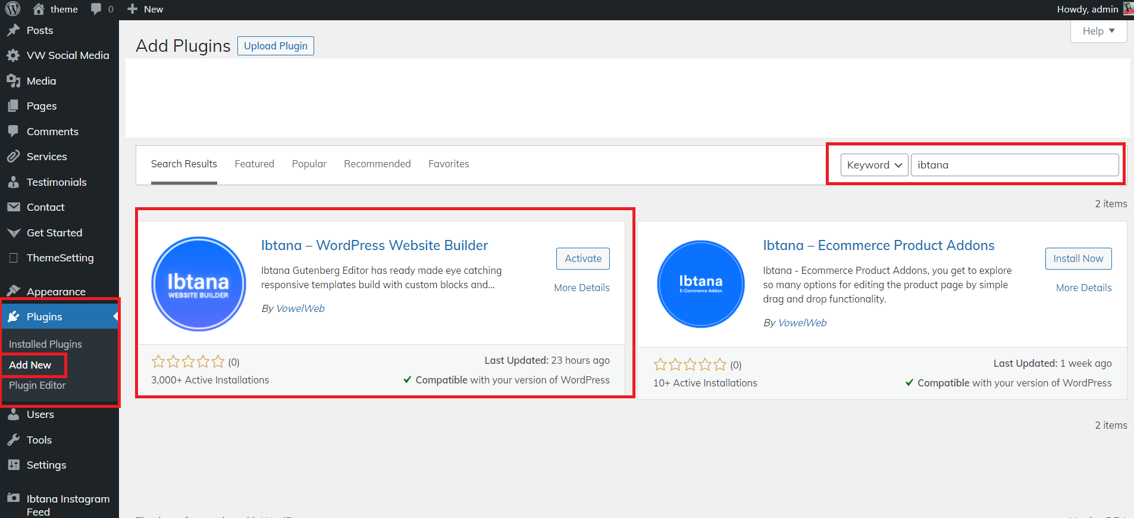
Task: Click the Tools wrench icon
Action: 13,440
